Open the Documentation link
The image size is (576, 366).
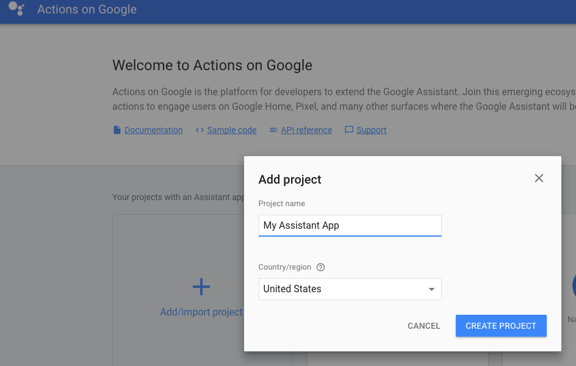153,129
